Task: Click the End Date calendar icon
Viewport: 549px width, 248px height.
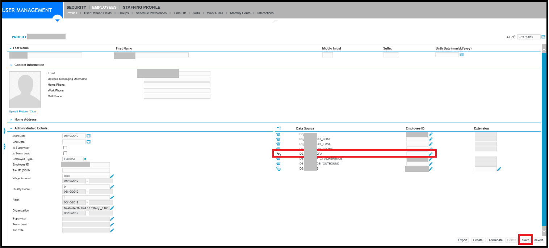Action: coord(88,142)
